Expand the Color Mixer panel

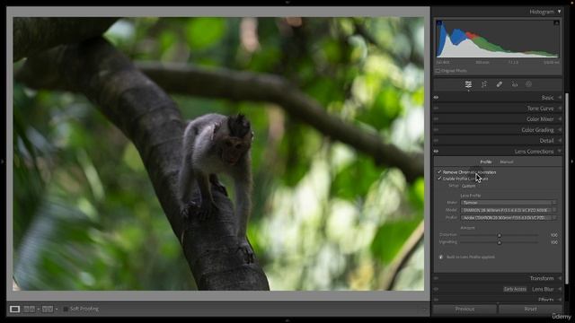[560, 119]
